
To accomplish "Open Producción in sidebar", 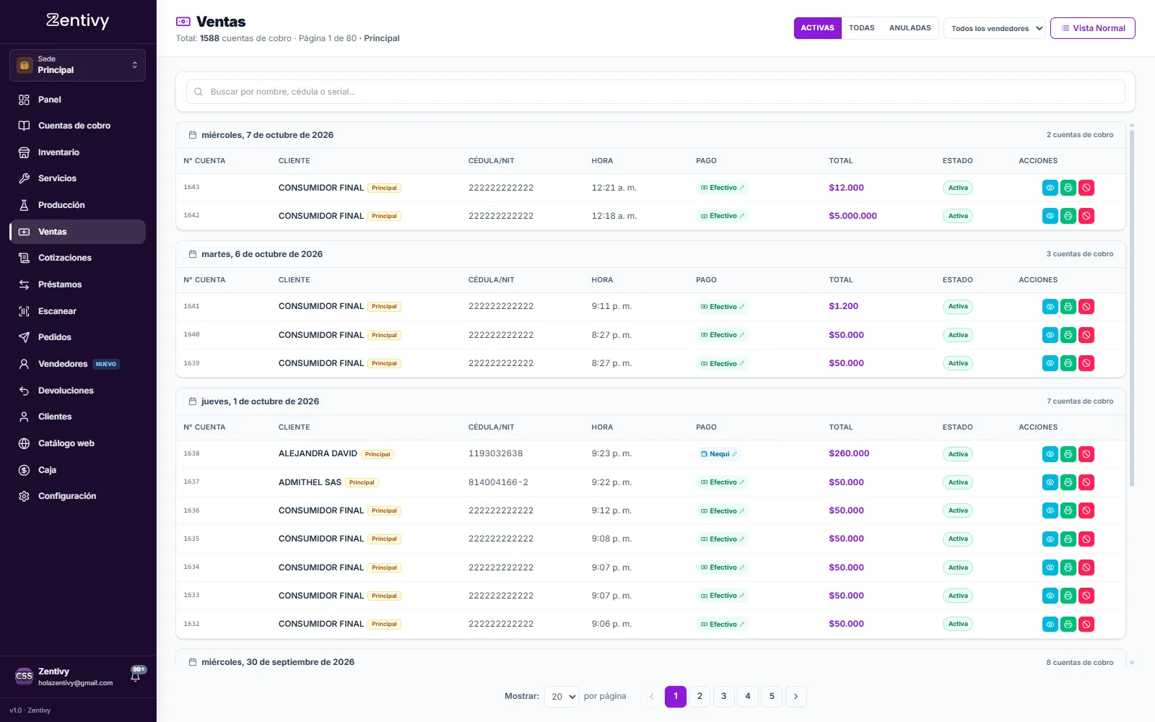I will [x=77, y=205].
